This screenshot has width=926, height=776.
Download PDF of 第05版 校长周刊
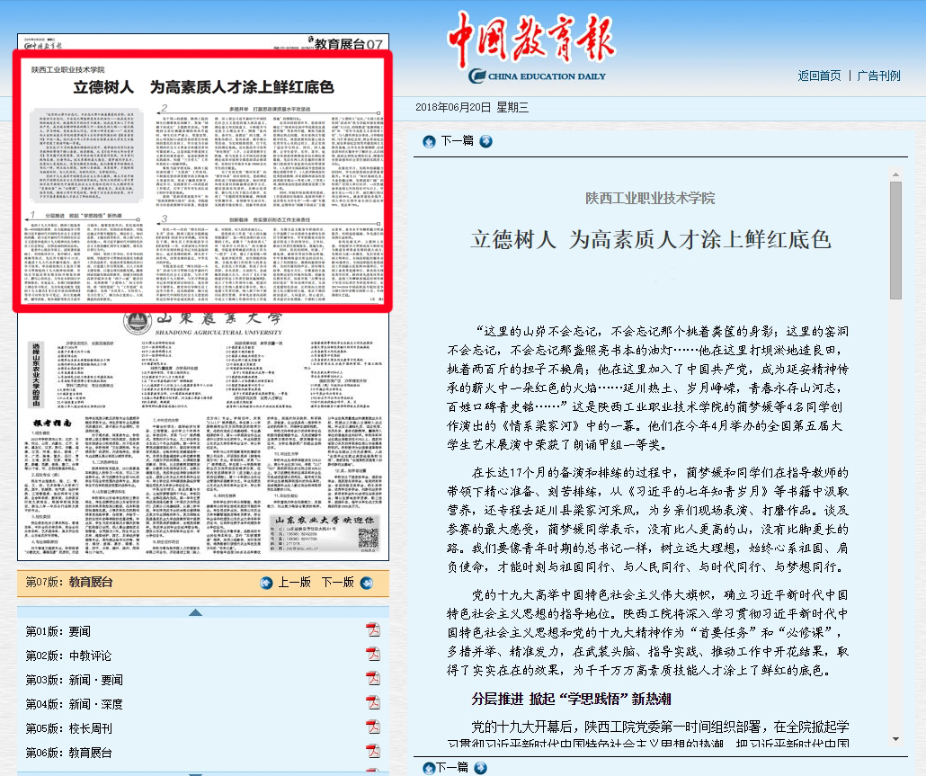tap(372, 728)
